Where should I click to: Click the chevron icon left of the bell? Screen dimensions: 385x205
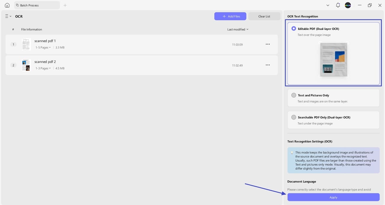coord(328,5)
